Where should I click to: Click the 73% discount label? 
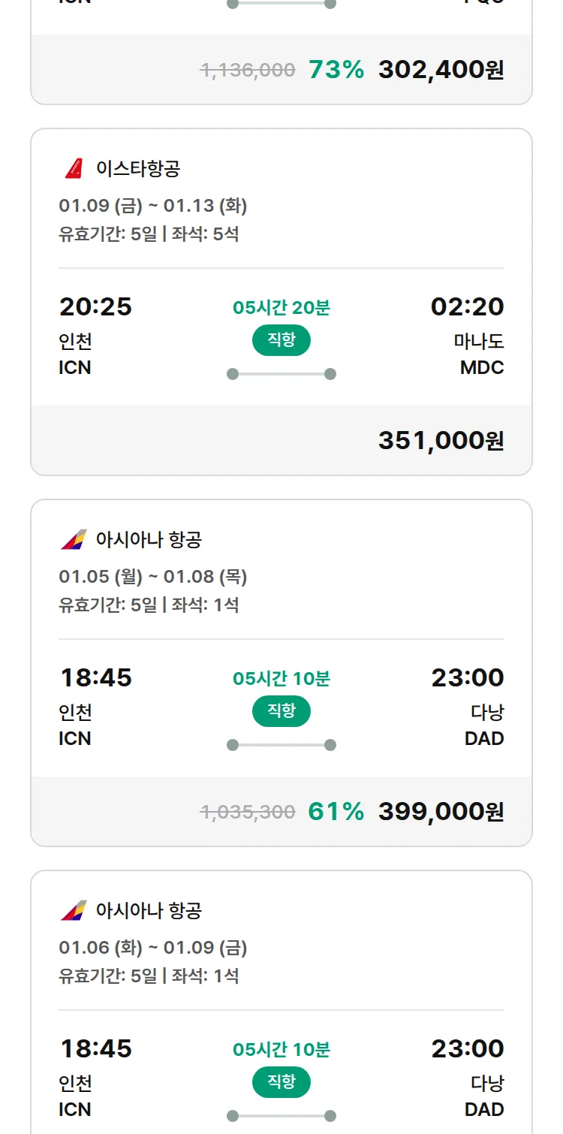coord(336,70)
